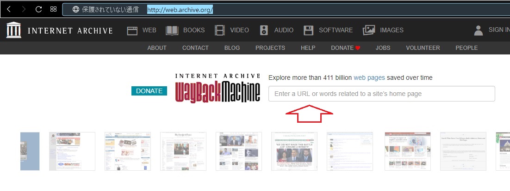The image size is (510, 191).
Task: Click the Internet Archive building logo
Action: point(14,30)
